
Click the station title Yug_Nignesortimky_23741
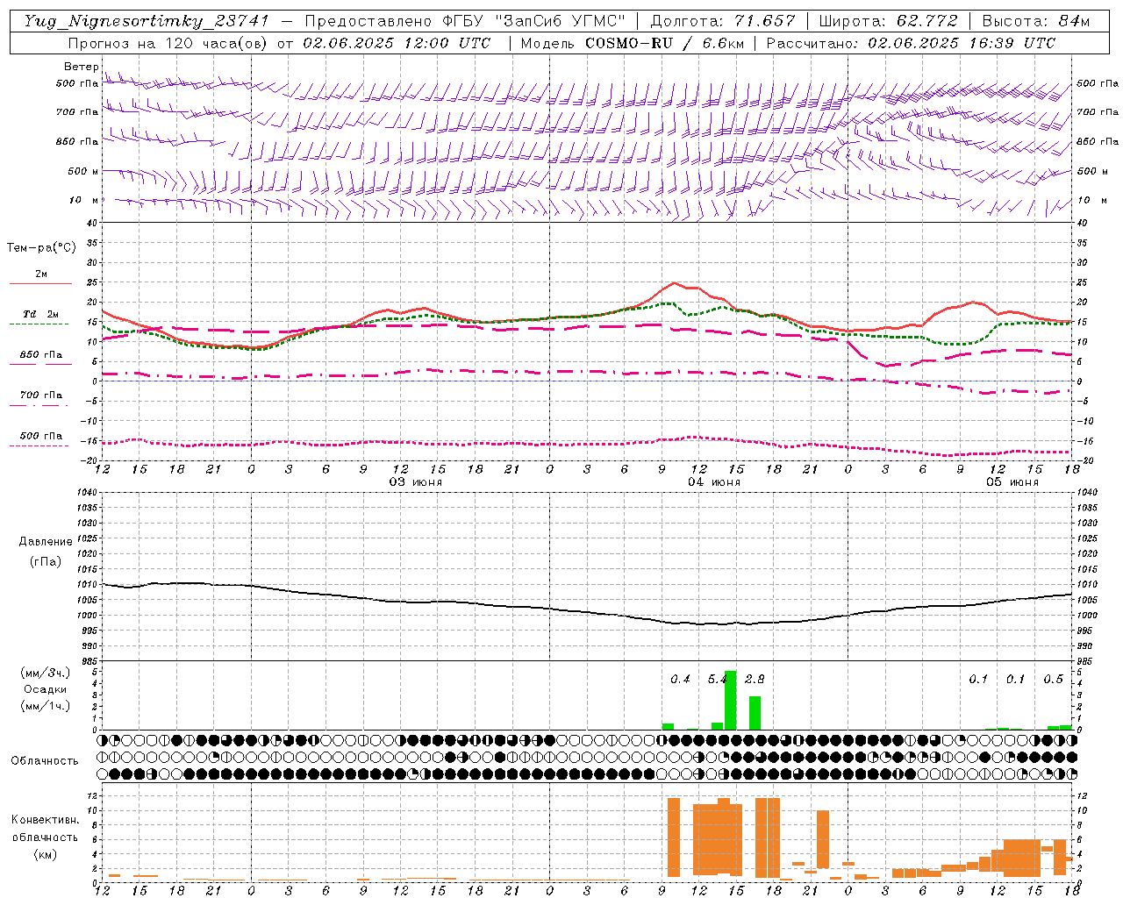coord(146,21)
